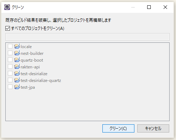
Task: Click the test-jpa project folder icon
Action: (x=17, y=87)
